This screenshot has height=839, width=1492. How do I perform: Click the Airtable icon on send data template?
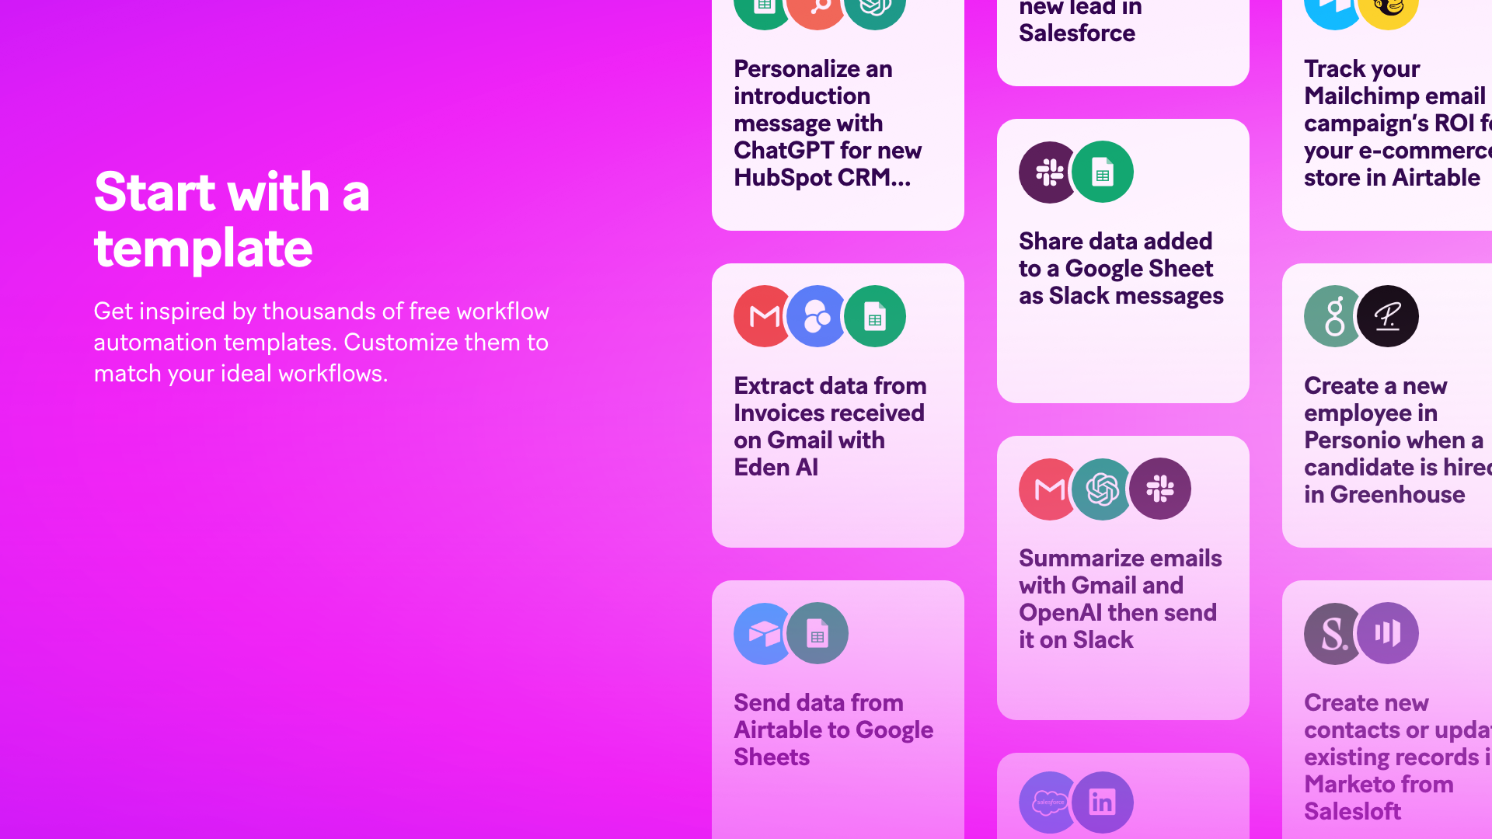pyautogui.click(x=762, y=632)
